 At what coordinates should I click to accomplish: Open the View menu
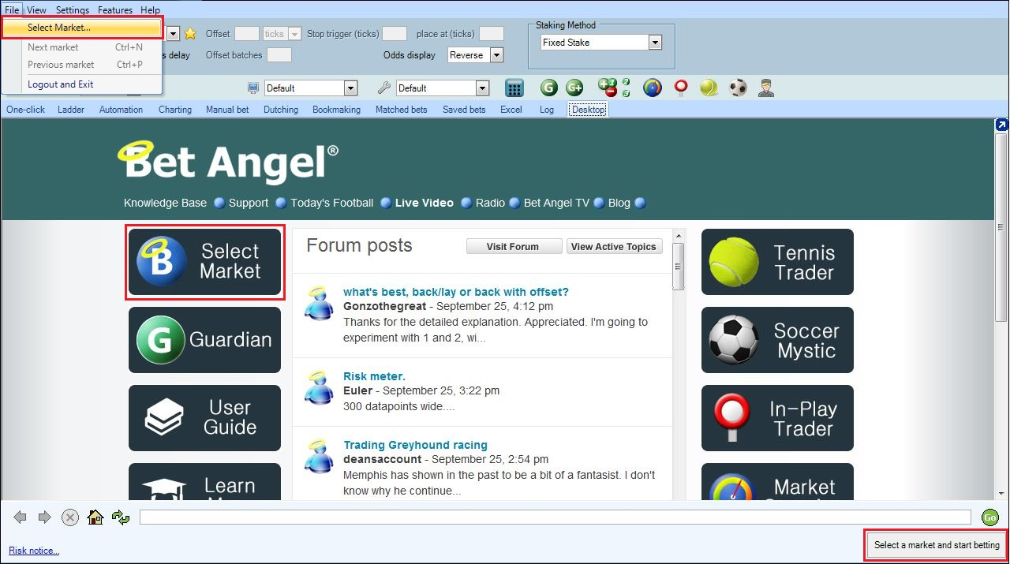pyautogui.click(x=36, y=10)
